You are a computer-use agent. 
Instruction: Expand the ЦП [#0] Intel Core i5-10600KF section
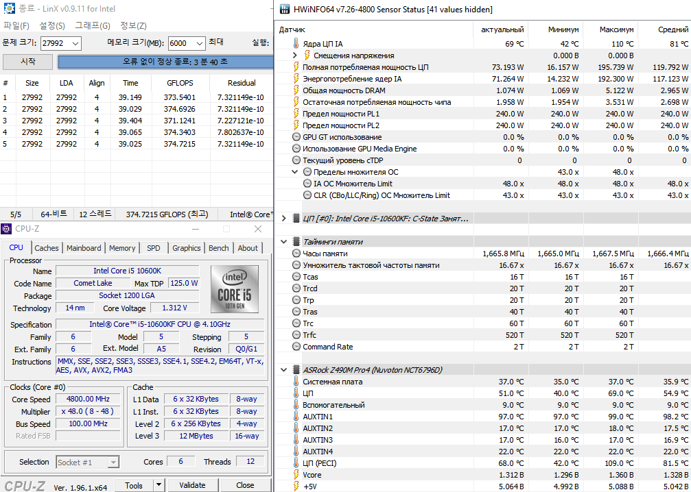pyautogui.click(x=284, y=219)
